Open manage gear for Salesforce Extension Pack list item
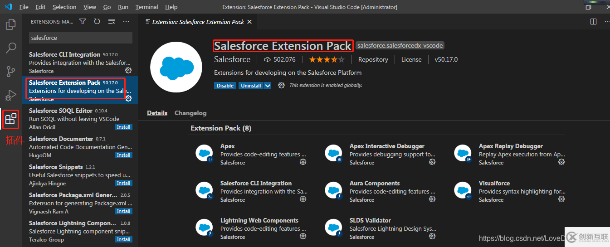 128,98
